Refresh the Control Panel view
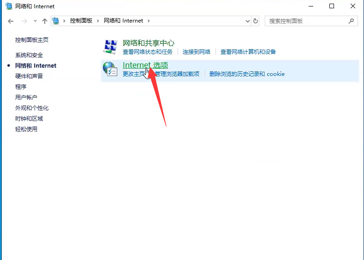Image resolution: width=364 pixels, height=260 pixels. pyautogui.click(x=256, y=21)
